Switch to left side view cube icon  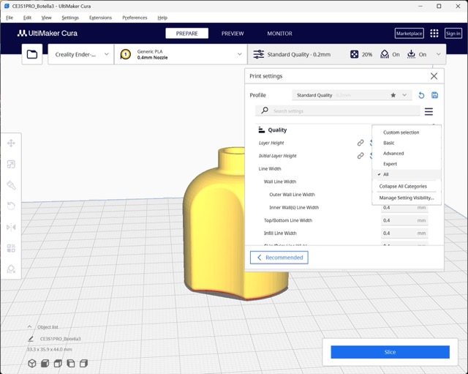(x=71, y=363)
